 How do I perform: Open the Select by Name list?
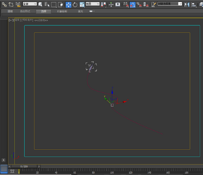coord(47,5)
